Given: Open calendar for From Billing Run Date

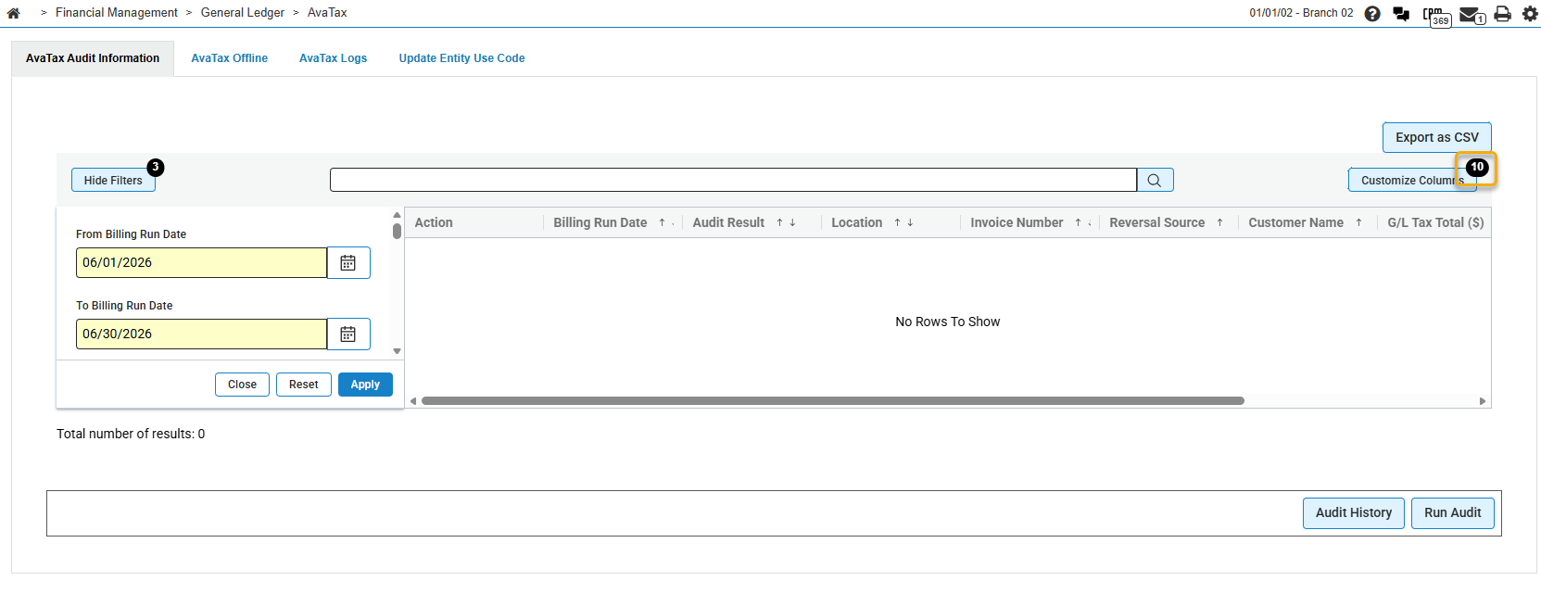Looking at the screenshot, I should coord(348,263).
